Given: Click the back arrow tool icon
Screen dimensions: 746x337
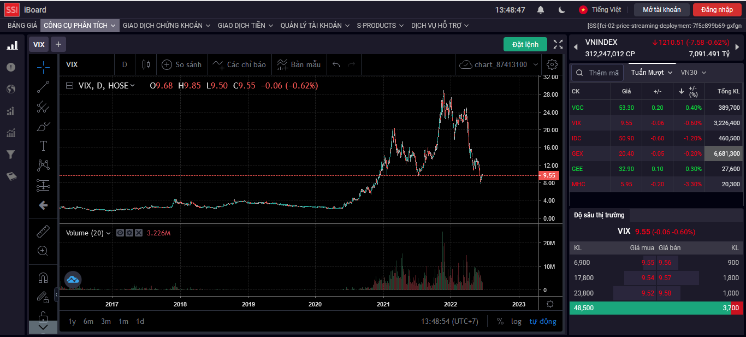Looking at the screenshot, I should [43, 205].
